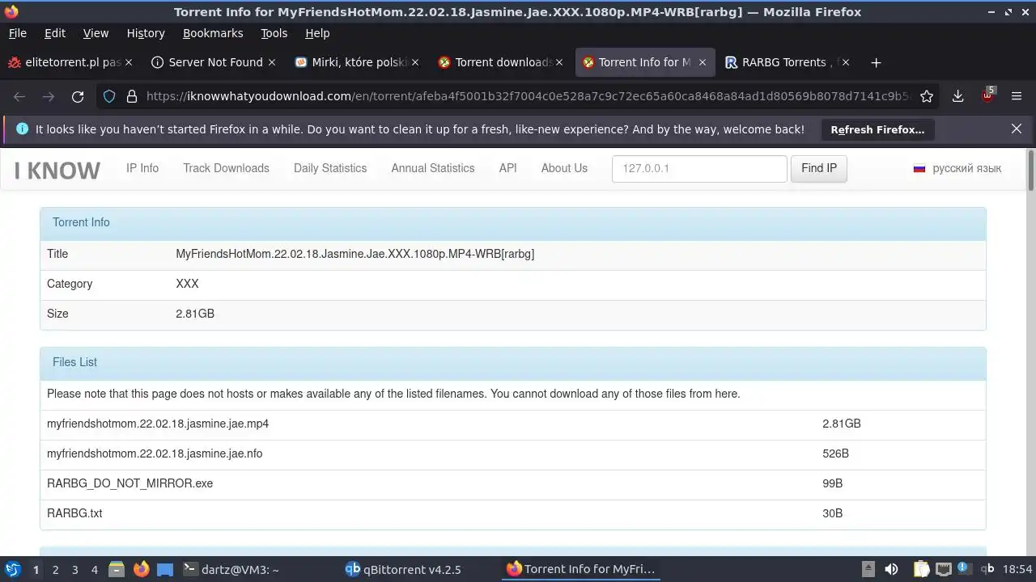Viewport: 1036px width, 582px height.
Task: Switch to the qBittorrent v4.2.5 window
Action: pyautogui.click(x=403, y=569)
